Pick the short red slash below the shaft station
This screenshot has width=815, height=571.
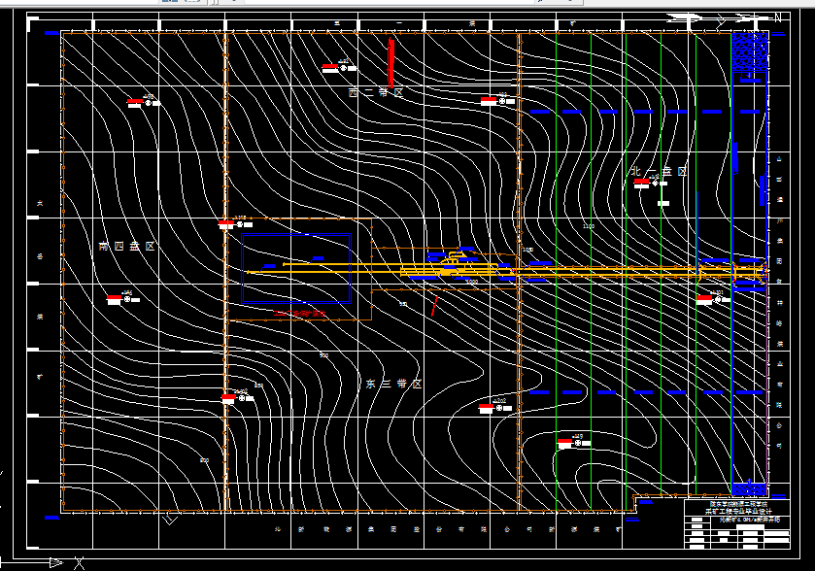tap(434, 306)
